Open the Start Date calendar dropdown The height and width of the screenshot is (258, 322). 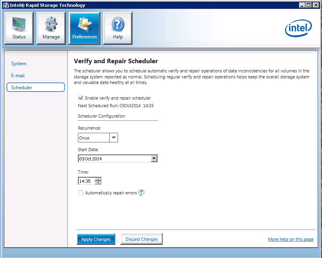coord(154,158)
